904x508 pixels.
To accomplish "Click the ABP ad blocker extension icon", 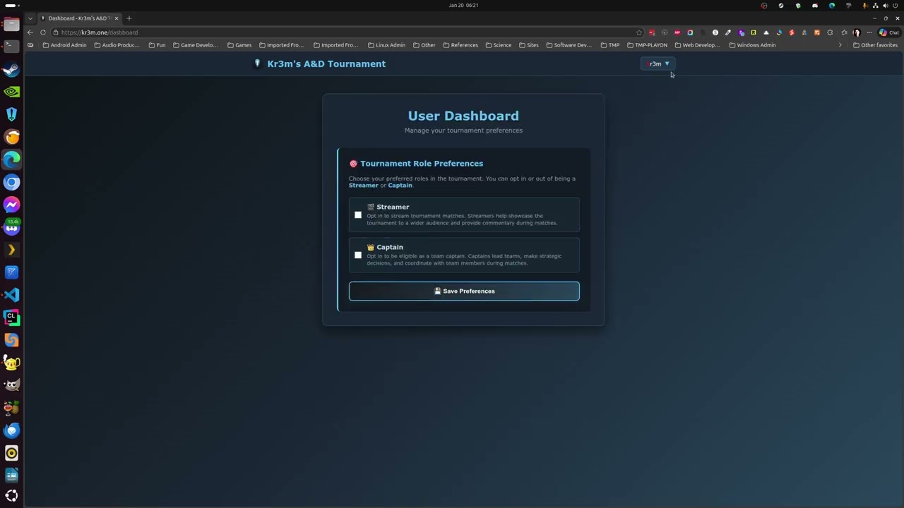I will pyautogui.click(x=677, y=32).
